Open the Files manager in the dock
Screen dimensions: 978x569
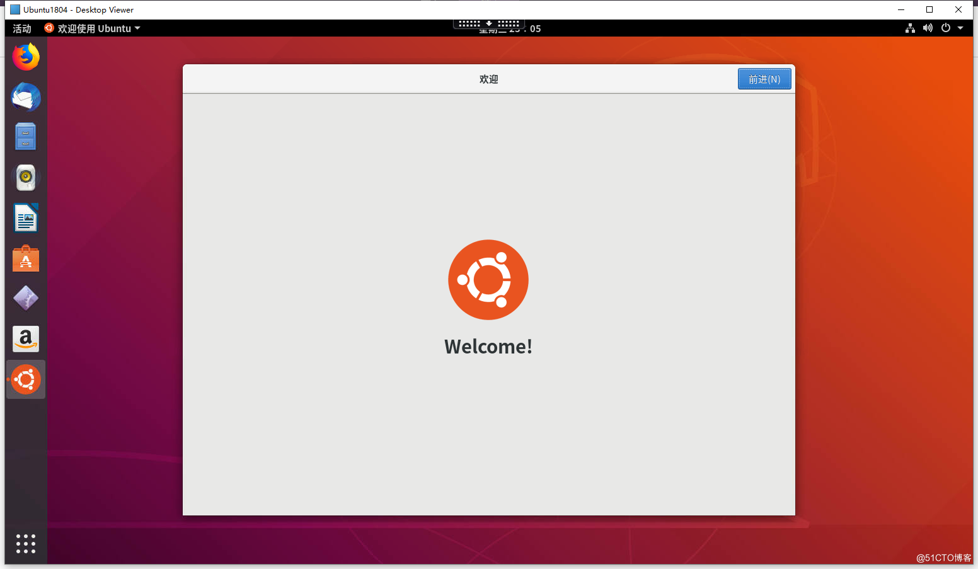click(26, 137)
